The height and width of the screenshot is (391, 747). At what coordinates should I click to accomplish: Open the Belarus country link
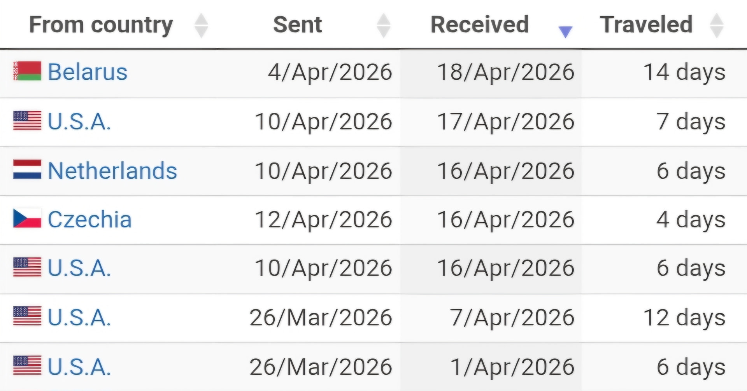tap(88, 72)
